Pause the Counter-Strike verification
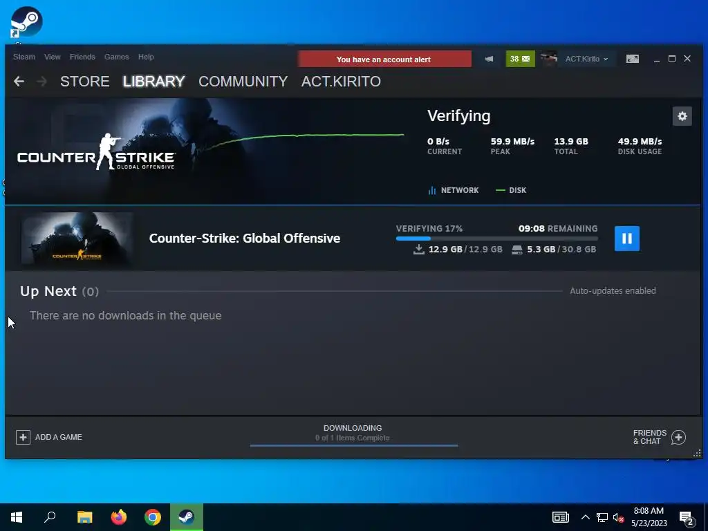Viewport: 708px width, 531px height. click(626, 239)
